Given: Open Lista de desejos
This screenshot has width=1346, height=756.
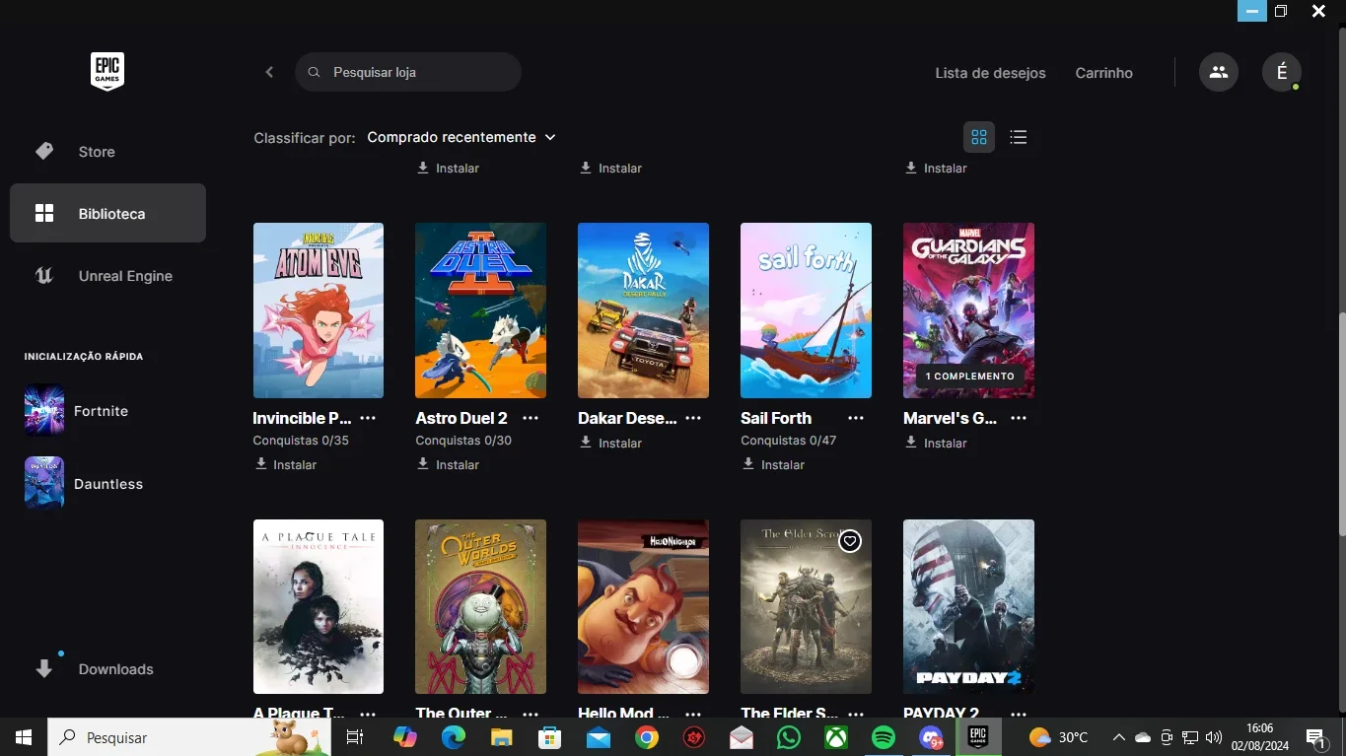Looking at the screenshot, I should coord(990,73).
